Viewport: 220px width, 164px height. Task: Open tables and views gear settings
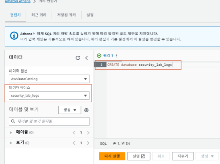pyautogui.click(x=86, y=110)
